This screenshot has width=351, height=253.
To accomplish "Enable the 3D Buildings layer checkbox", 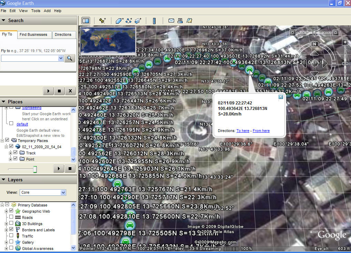I will (11, 223).
